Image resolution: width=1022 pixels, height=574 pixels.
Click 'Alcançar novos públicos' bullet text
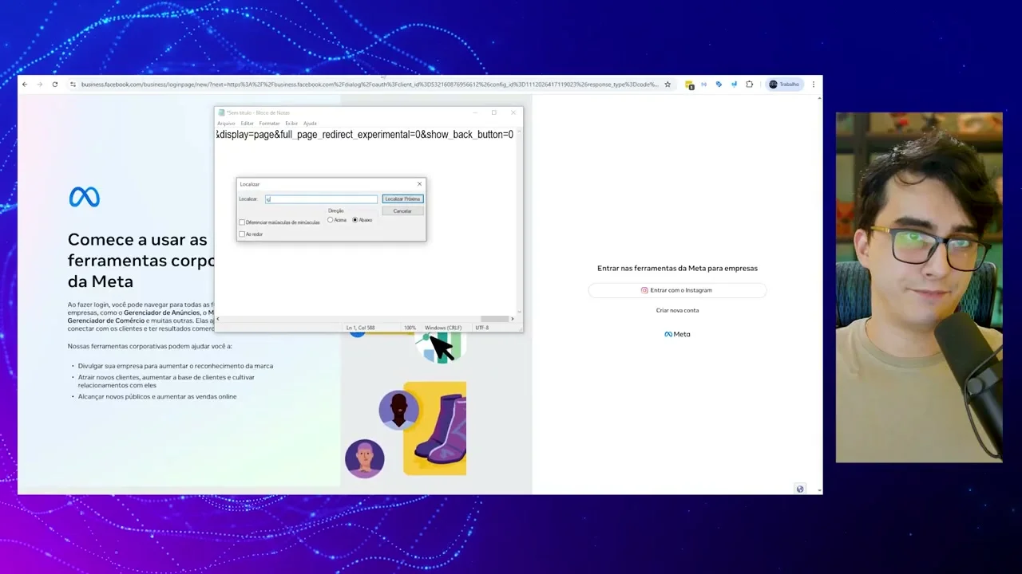point(157,396)
